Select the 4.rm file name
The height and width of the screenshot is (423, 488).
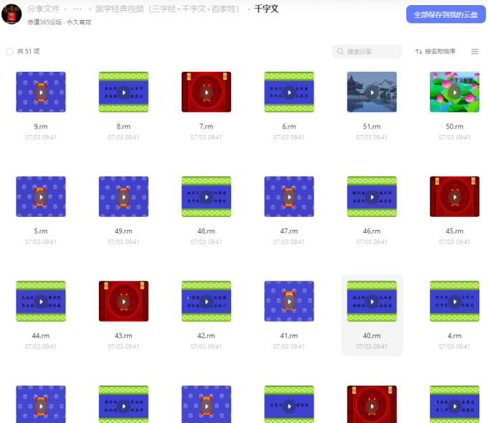[455, 336]
